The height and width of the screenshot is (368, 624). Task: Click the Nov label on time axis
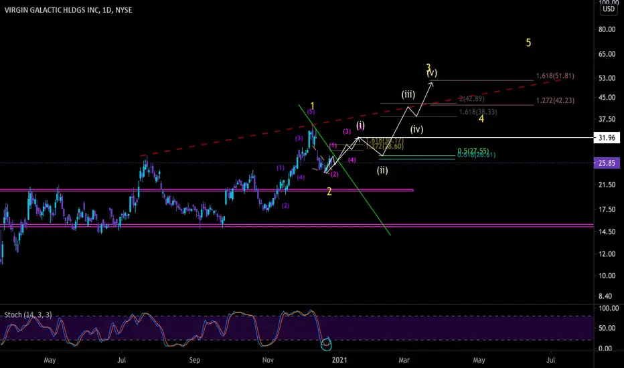coord(268,360)
